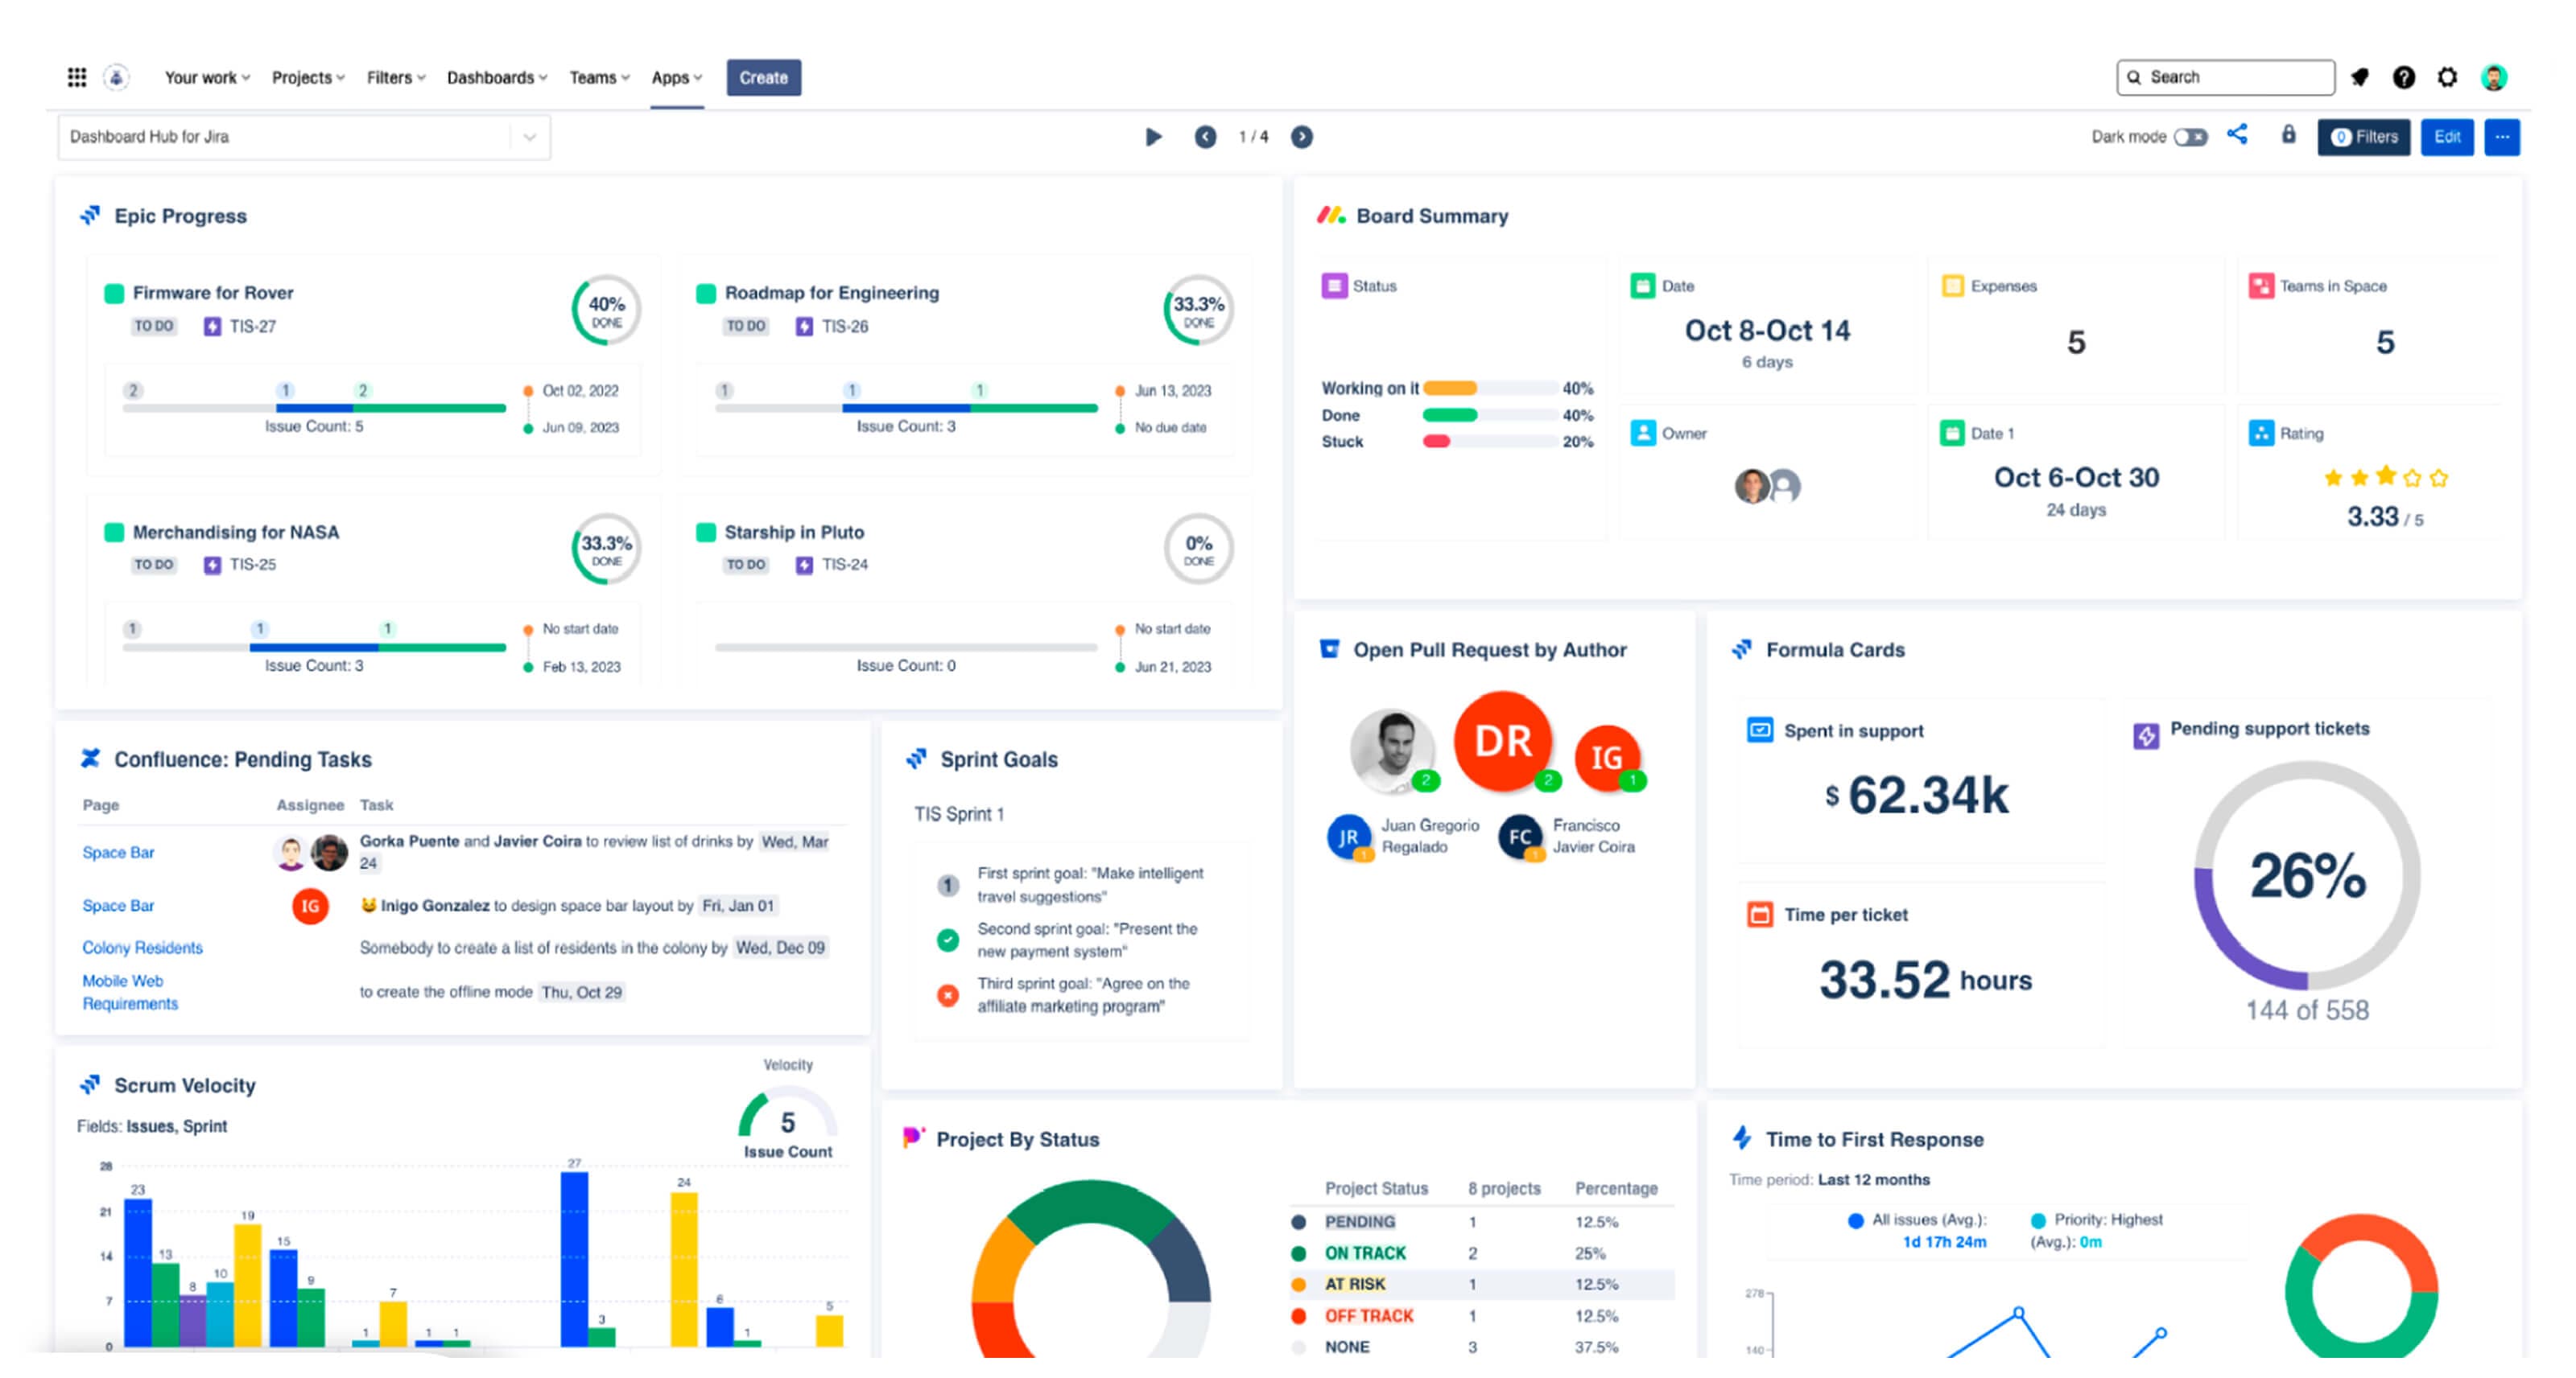Image resolution: width=2576 pixels, height=1378 pixels.
Task: Open Your work dropdown menu
Action: point(207,77)
